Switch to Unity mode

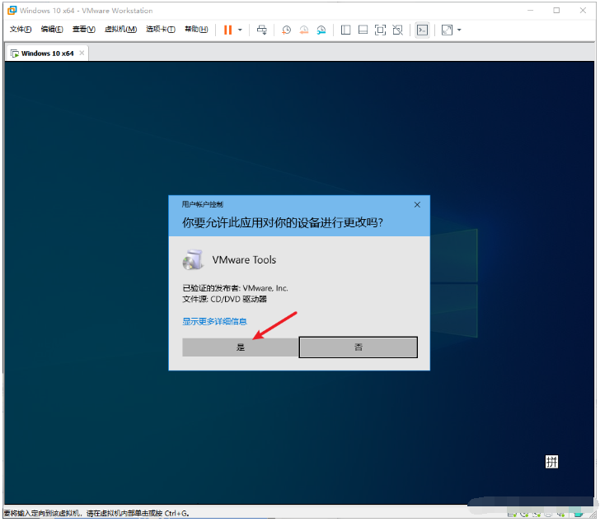(397, 30)
